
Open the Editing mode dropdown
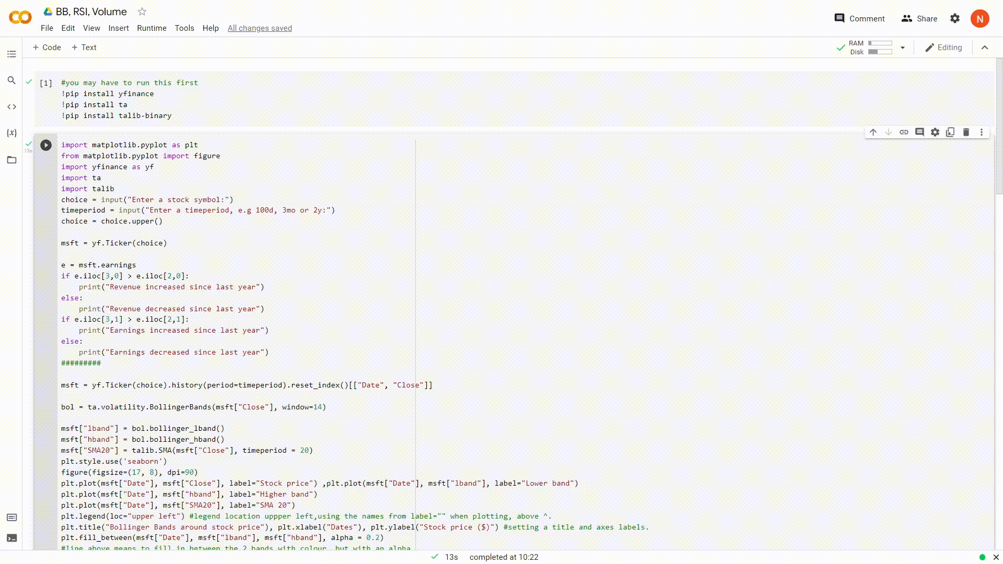coord(943,48)
